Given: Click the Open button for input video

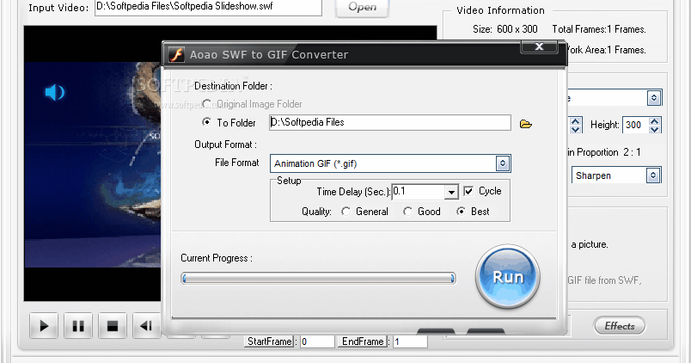Looking at the screenshot, I should point(362,7).
